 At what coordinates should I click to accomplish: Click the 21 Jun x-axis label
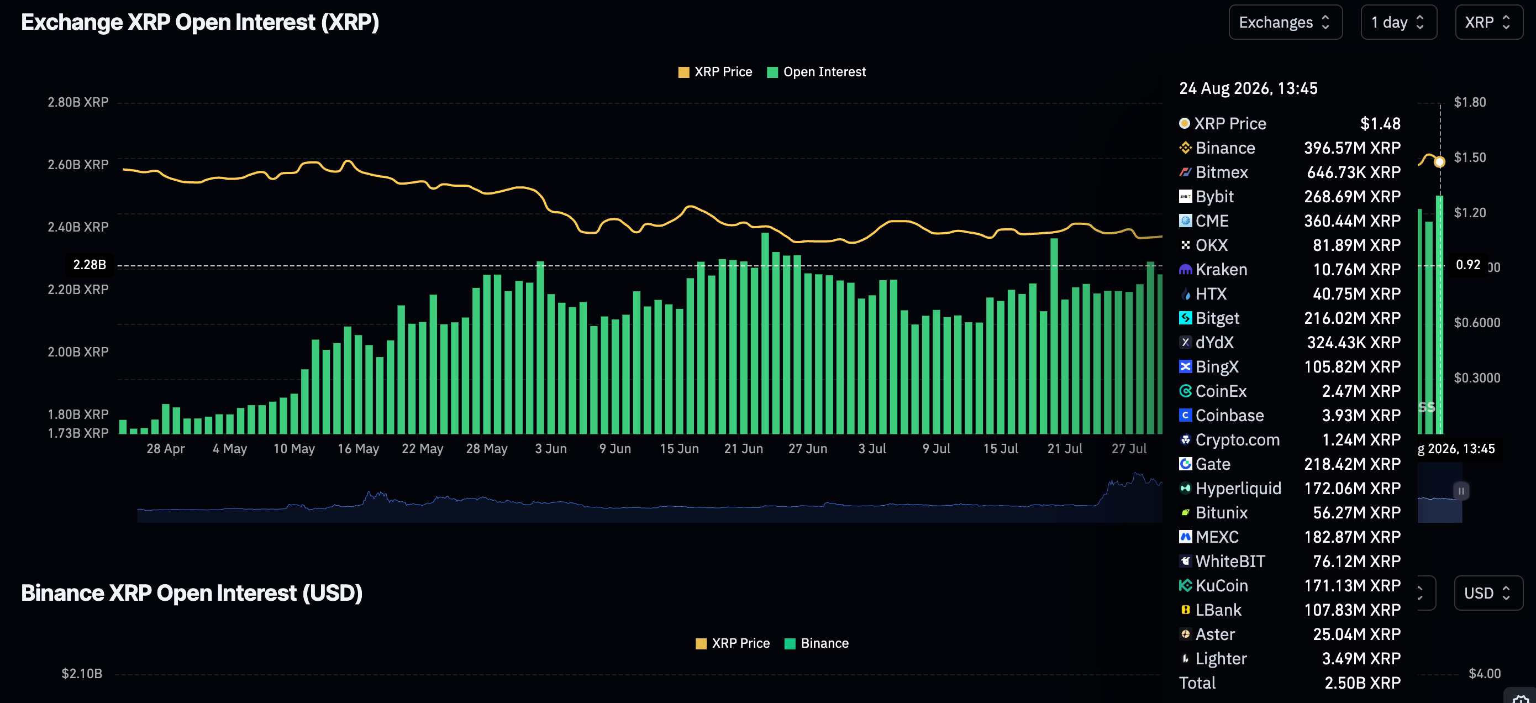click(x=743, y=449)
